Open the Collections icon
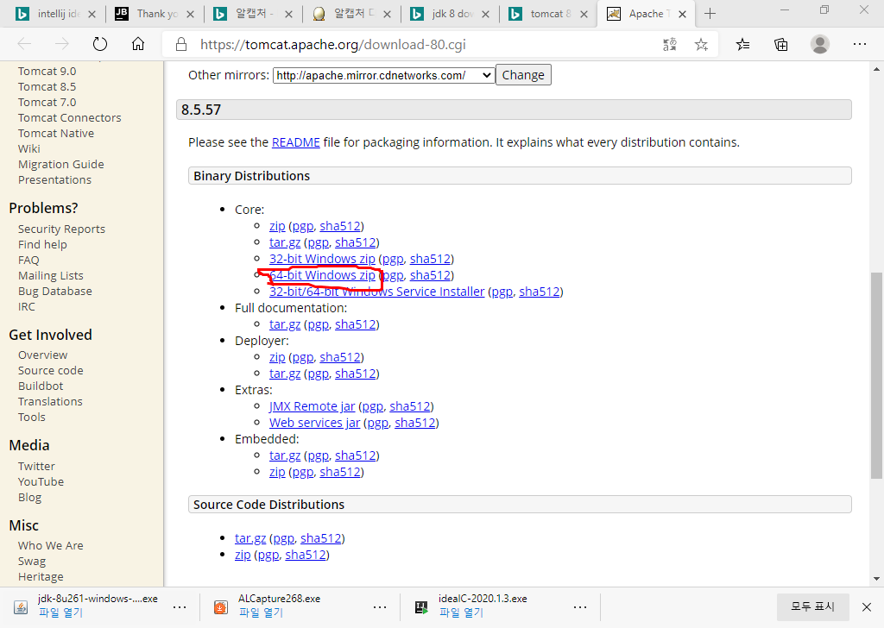The height and width of the screenshot is (628, 884). [x=780, y=45]
